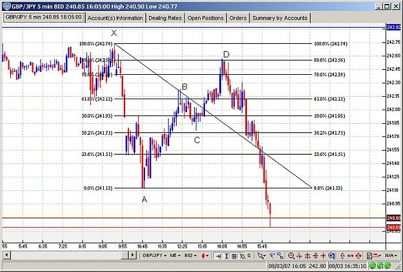
Task: Click the red double horizontal lines icon
Action: tap(308, 255)
